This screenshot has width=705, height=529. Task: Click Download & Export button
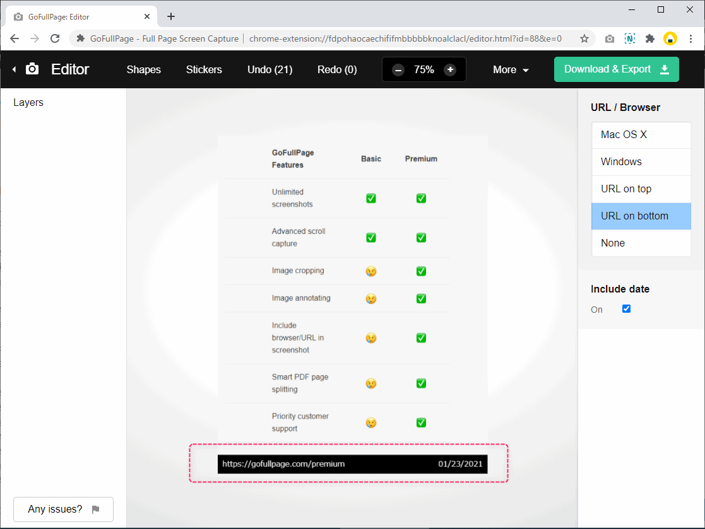617,69
